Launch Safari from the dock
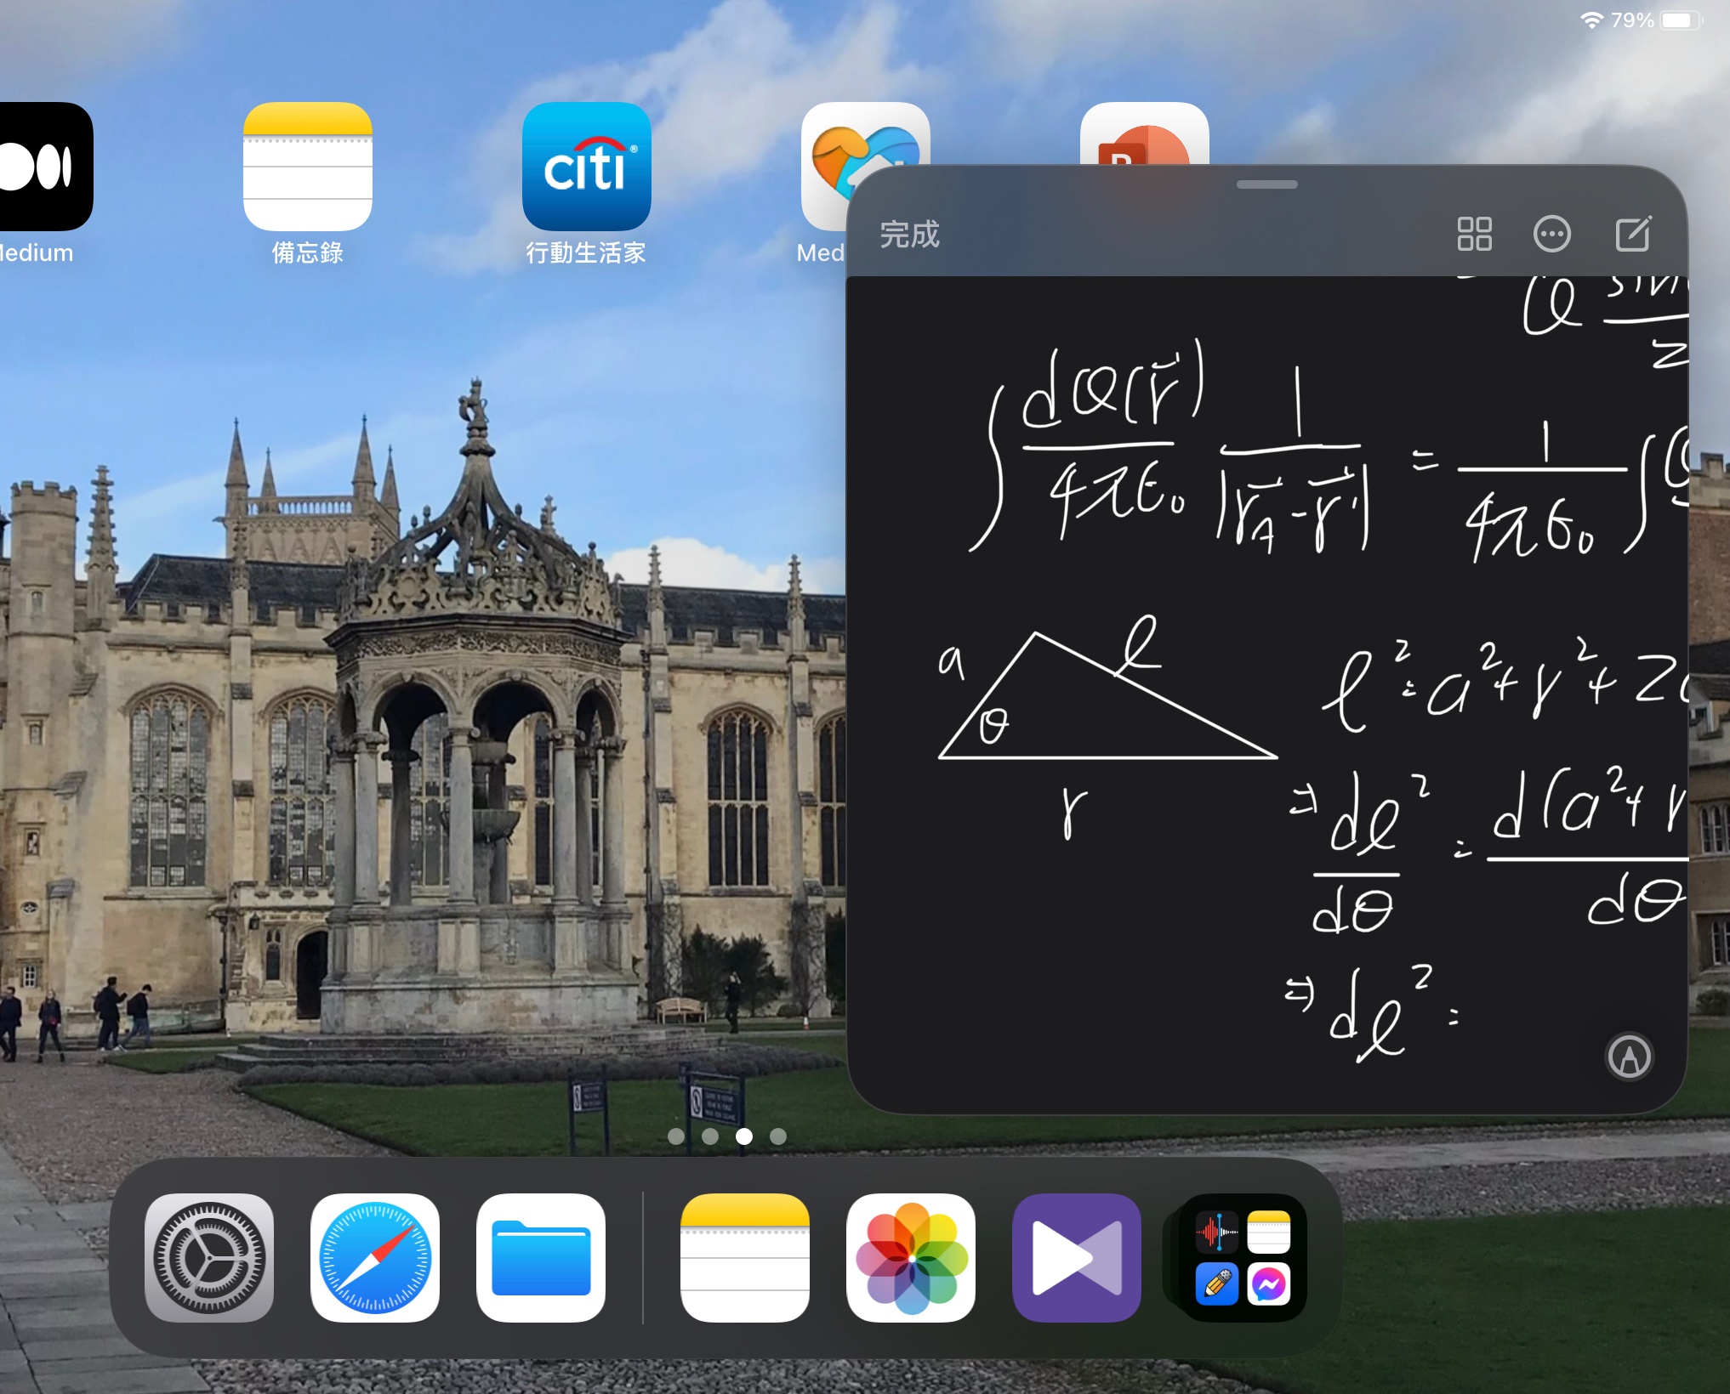Viewport: 1730px width, 1394px height. 375,1257
